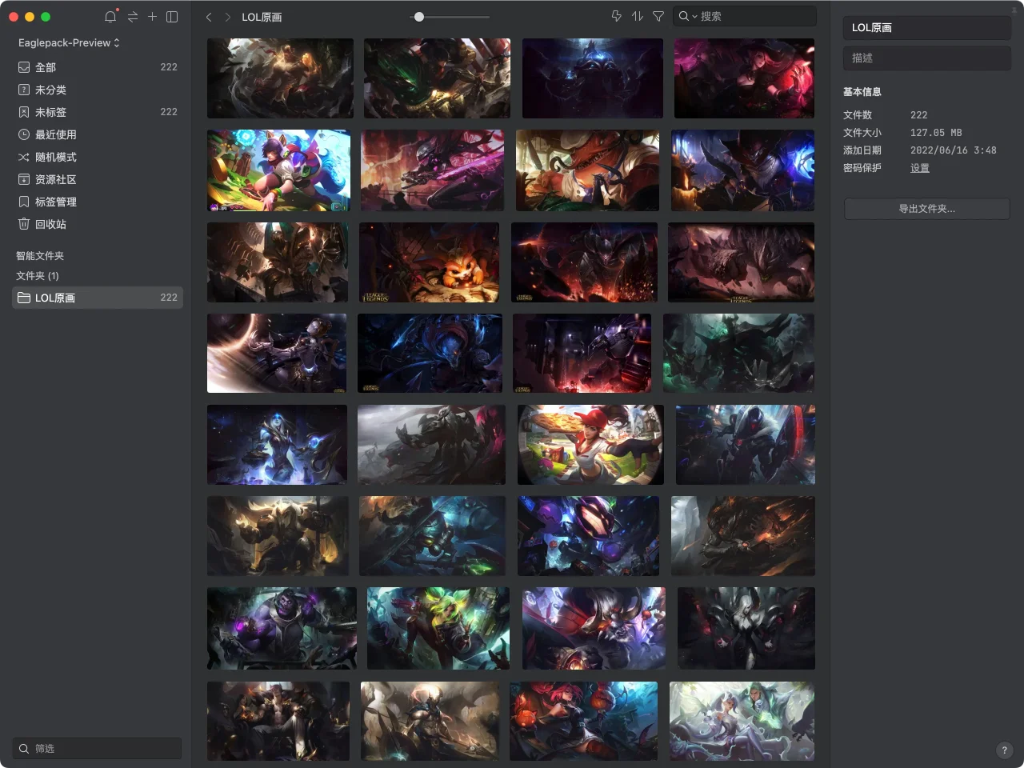Click the switch library arrows icon
Screen dimensions: 1024x768
133,17
